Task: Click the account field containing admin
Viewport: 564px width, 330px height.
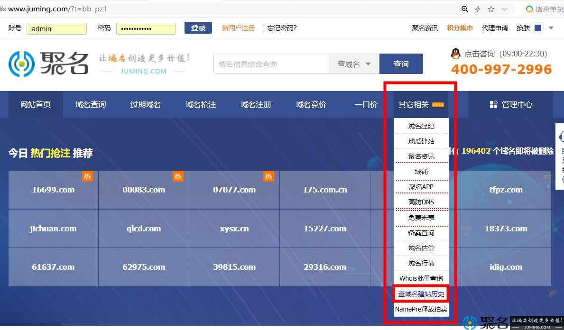Action: click(x=56, y=29)
